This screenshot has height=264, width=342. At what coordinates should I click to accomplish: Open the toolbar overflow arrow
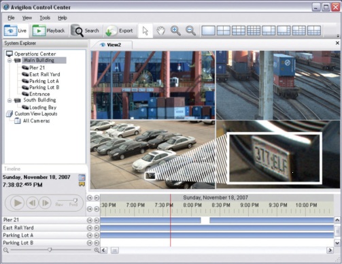point(338,36)
